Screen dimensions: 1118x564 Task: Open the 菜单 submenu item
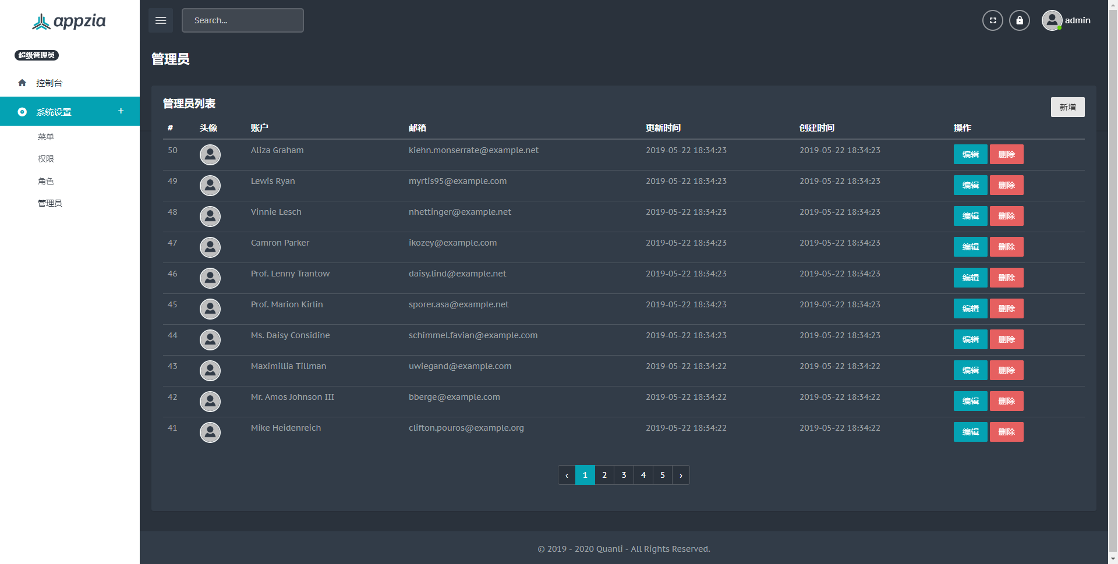pyautogui.click(x=46, y=137)
